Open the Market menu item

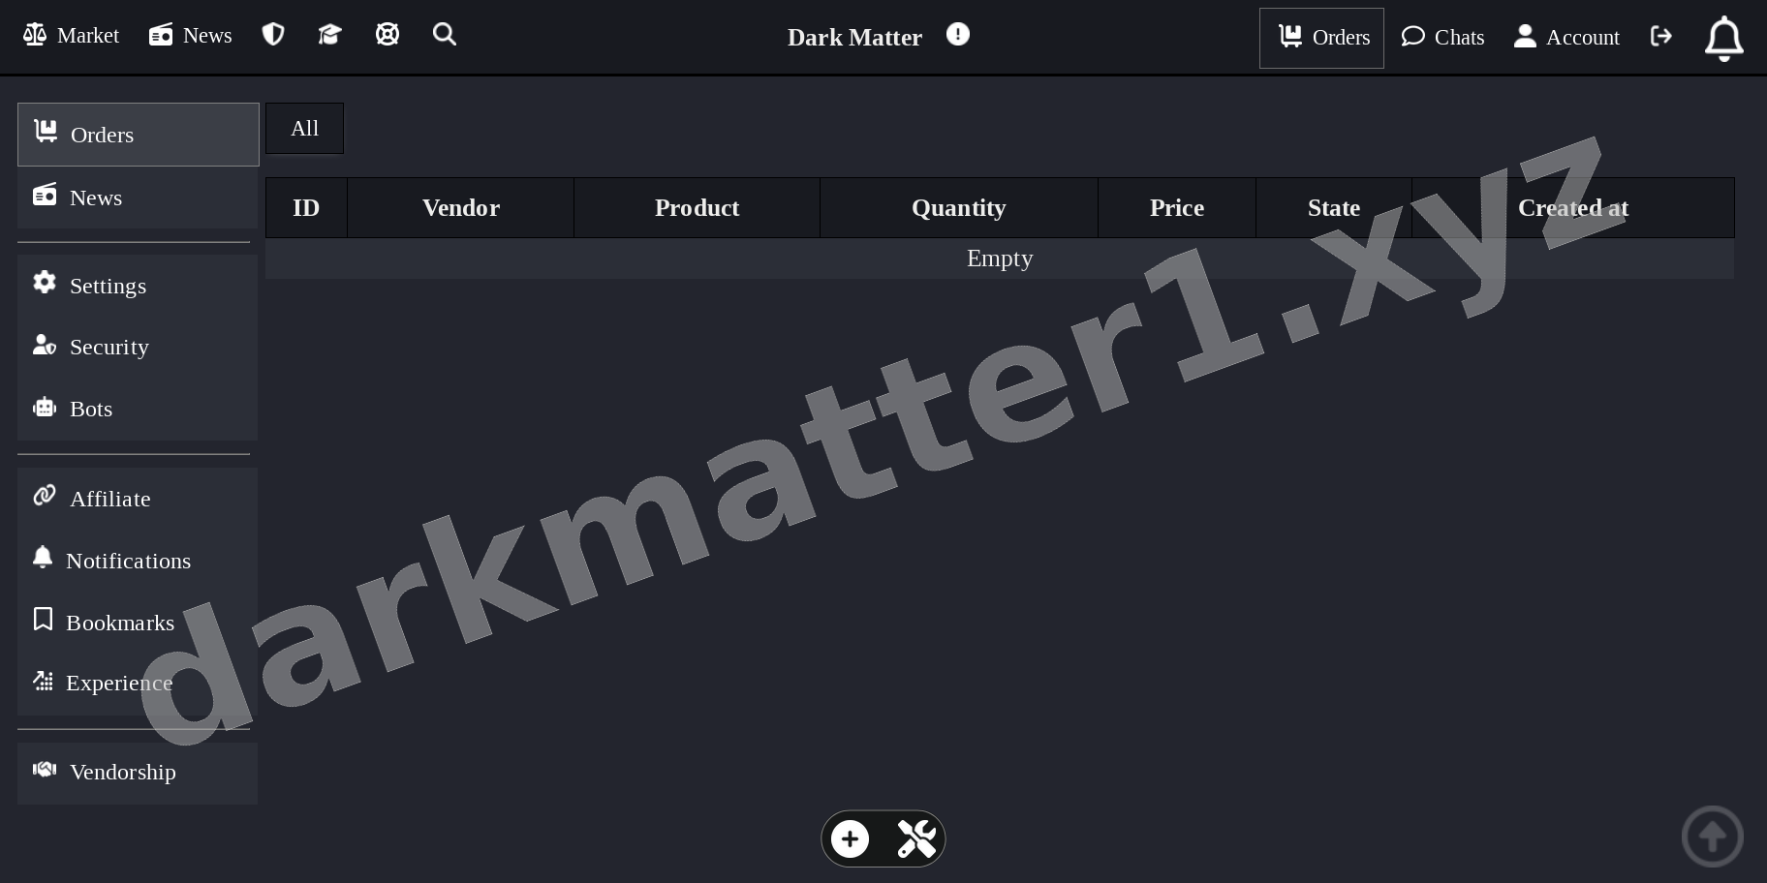(70, 35)
